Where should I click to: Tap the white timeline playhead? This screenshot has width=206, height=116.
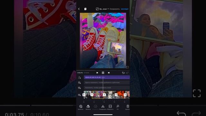[103, 89]
